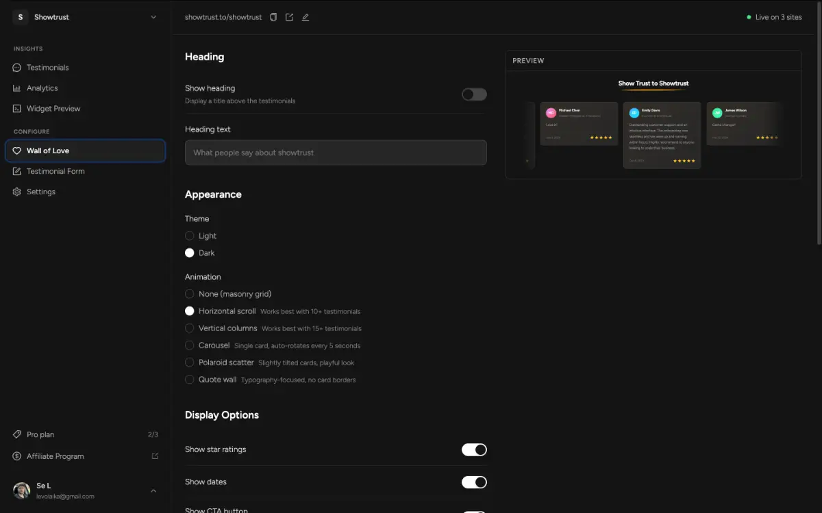Expand the Showtrust workspace dropdown chevron
The height and width of the screenshot is (513, 822).
153,17
